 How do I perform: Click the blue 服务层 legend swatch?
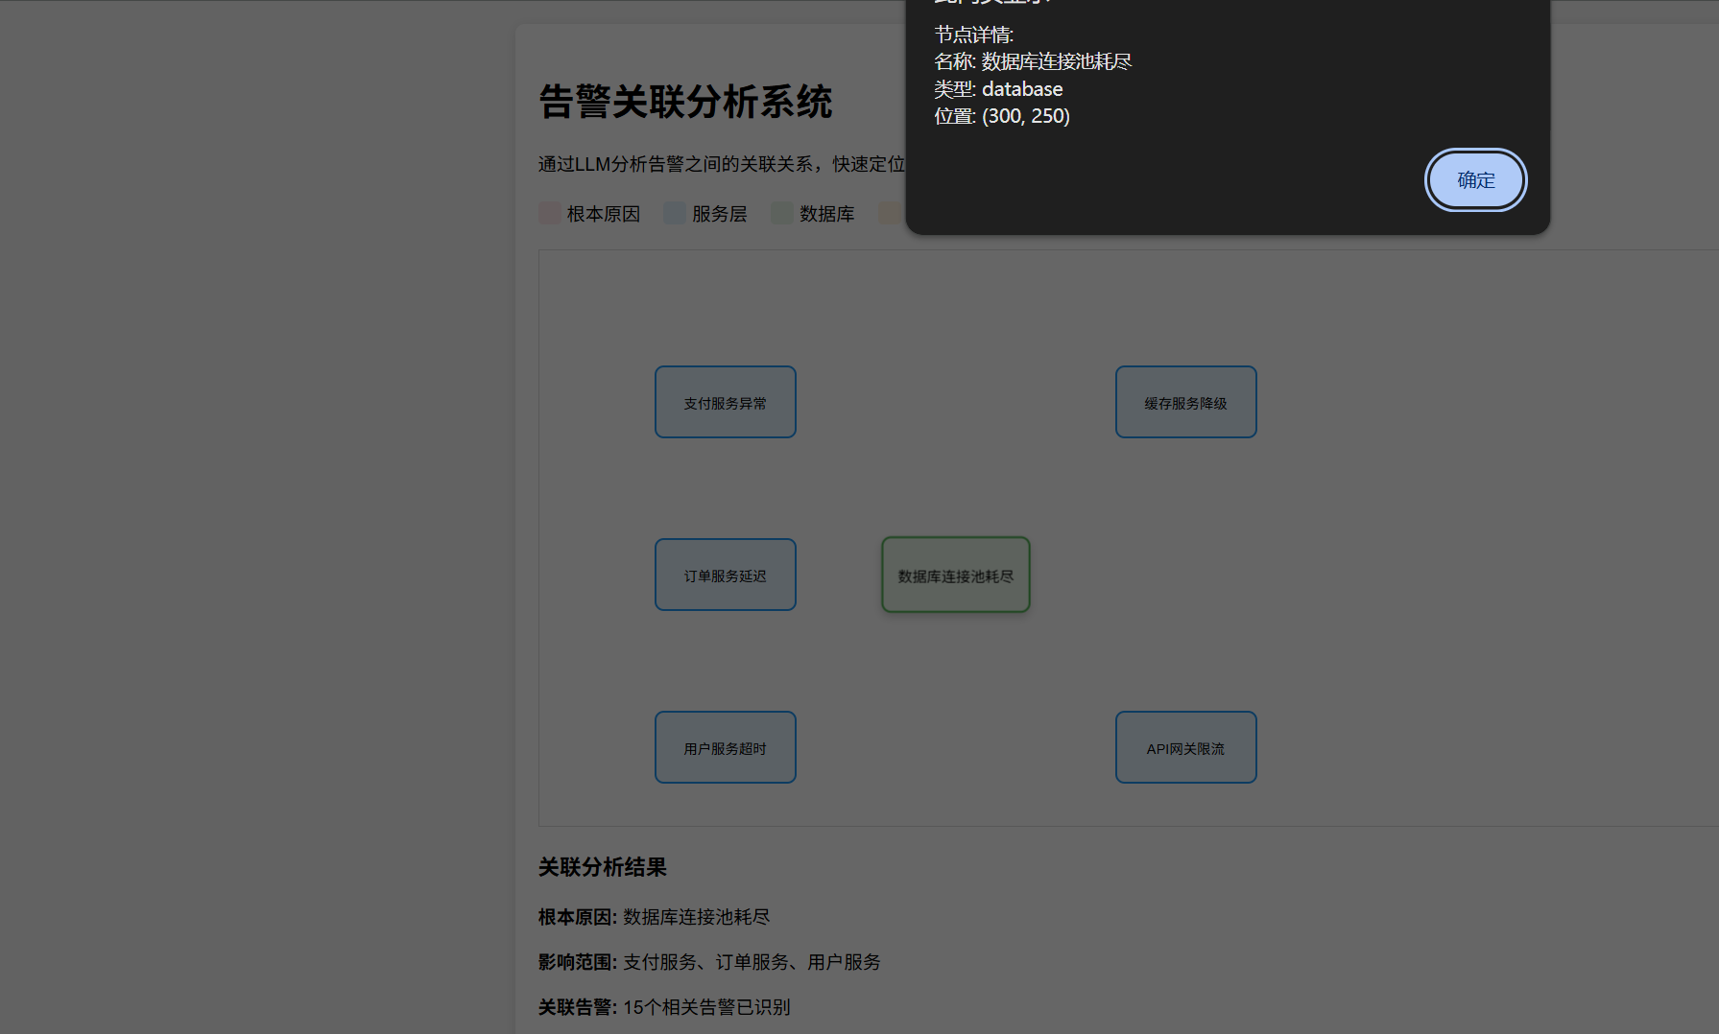click(x=674, y=213)
